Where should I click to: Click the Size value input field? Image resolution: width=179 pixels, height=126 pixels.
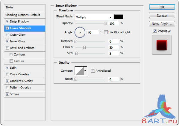[113, 53]
